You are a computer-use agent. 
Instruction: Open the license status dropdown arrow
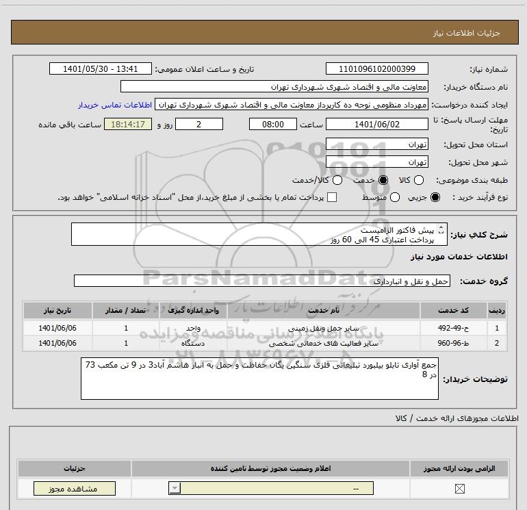[x=175, y=488]
